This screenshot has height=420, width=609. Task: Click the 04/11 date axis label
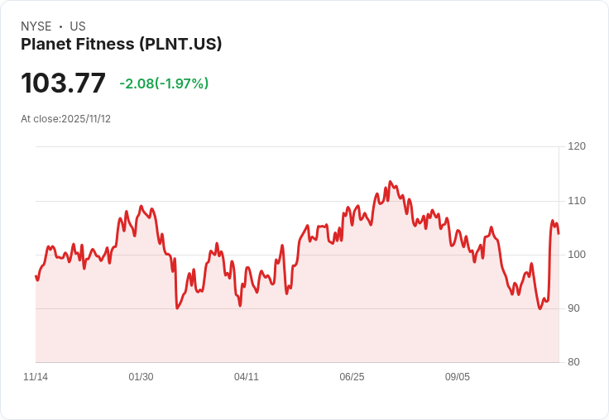pyautogui.click(x=247, y=377)
